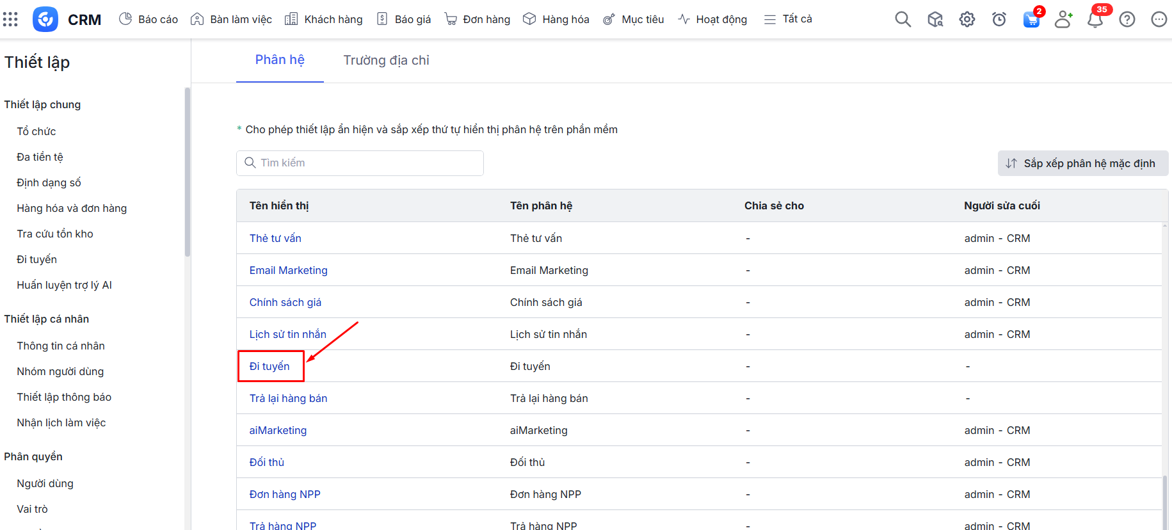
Task: Open the shopping cart icon with badge
Action: coord(1031,19)
